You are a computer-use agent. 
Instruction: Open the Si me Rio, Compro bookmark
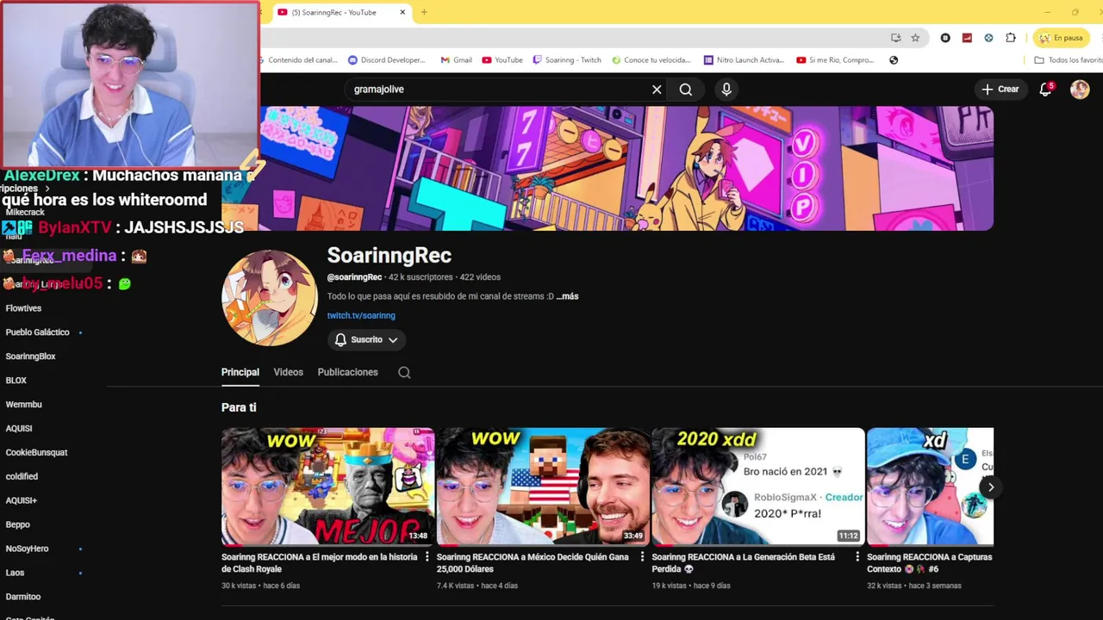(835, 60)
